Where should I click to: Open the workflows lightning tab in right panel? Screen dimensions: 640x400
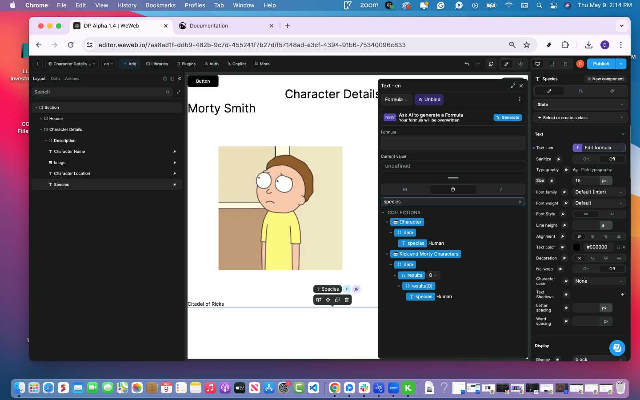click(612, 91)
